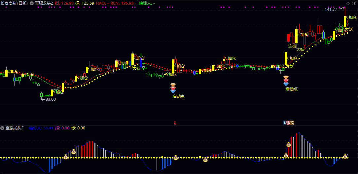Click the 涨榜 tag on time axis

290,123
